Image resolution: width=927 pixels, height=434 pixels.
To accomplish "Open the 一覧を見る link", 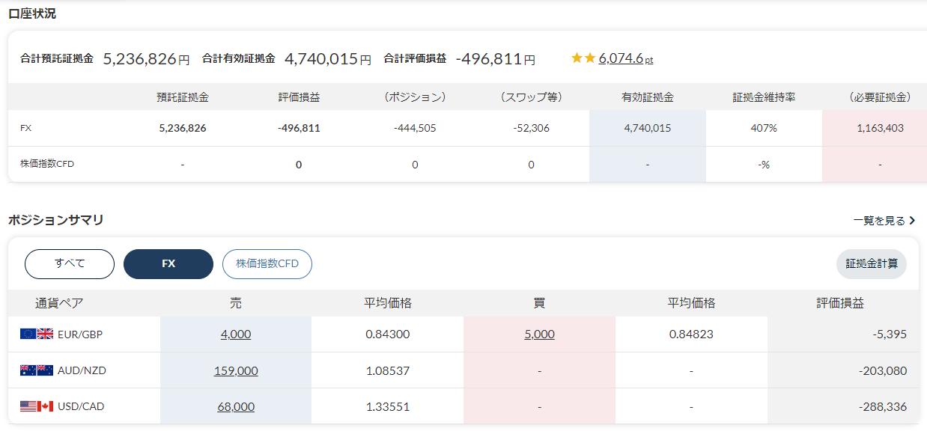I will click(x=879, y=221).
